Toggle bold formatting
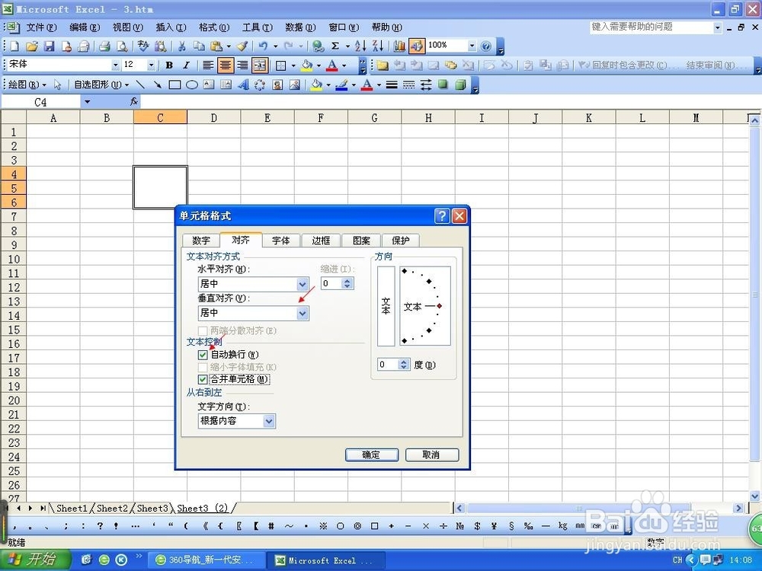 coord(169,65)
